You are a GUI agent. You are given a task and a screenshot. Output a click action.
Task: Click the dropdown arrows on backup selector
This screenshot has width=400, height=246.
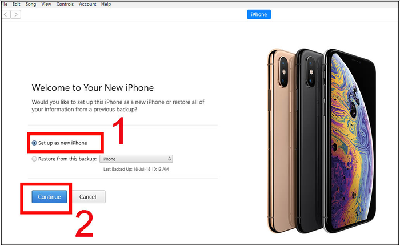[169, 159]
